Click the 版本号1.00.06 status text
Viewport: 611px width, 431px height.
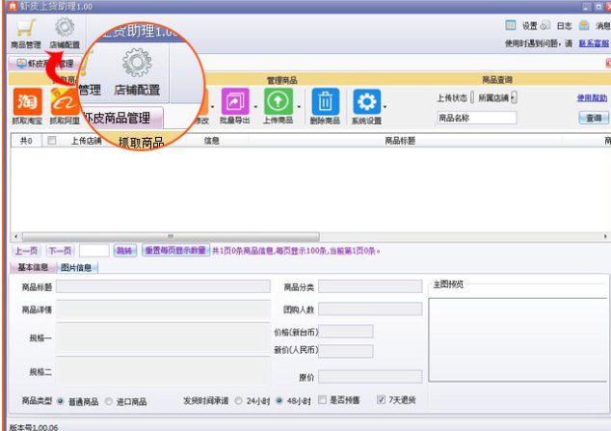(x=34, y=427)
